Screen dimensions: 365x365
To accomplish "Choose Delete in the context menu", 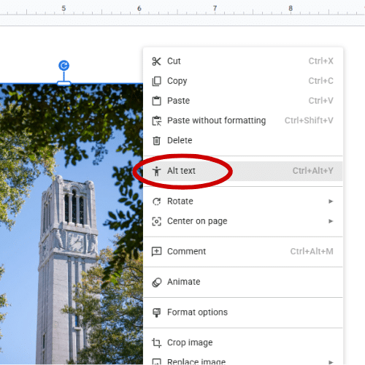I will tap(243, 140).
